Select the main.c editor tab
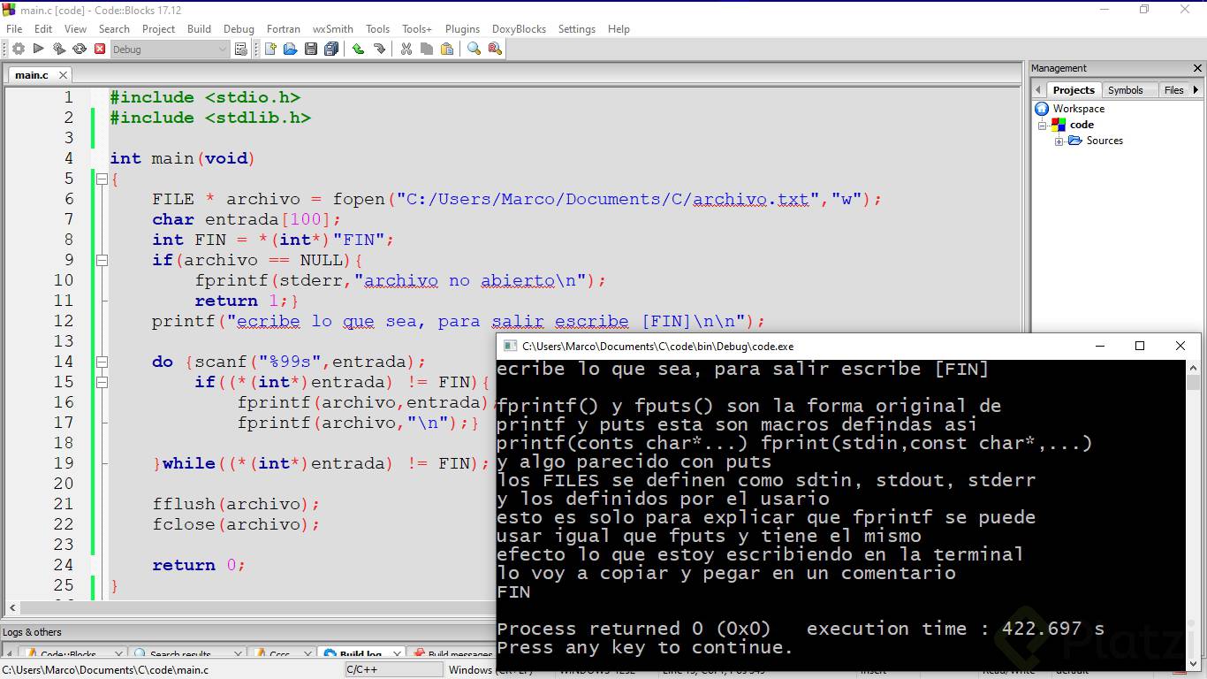This screenshot has width=1207, height=679. pyautogui.click(x=32, y=75)
